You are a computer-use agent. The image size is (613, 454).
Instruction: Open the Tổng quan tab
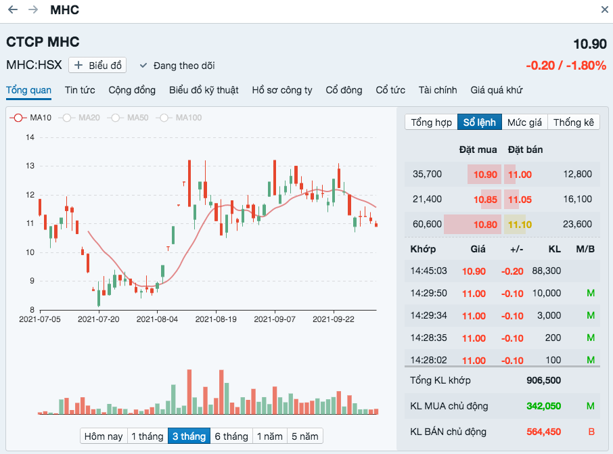click(x=28, y=90)
